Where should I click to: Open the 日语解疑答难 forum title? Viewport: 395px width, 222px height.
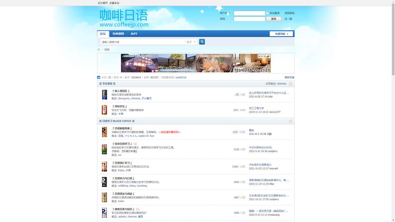tap(122, 128)
